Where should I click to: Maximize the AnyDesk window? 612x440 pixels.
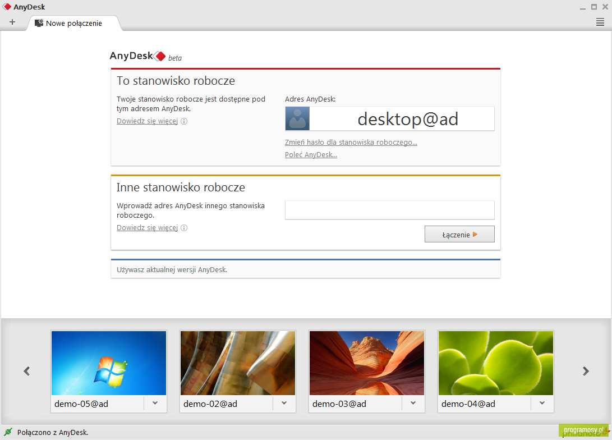tap(593, 7)
